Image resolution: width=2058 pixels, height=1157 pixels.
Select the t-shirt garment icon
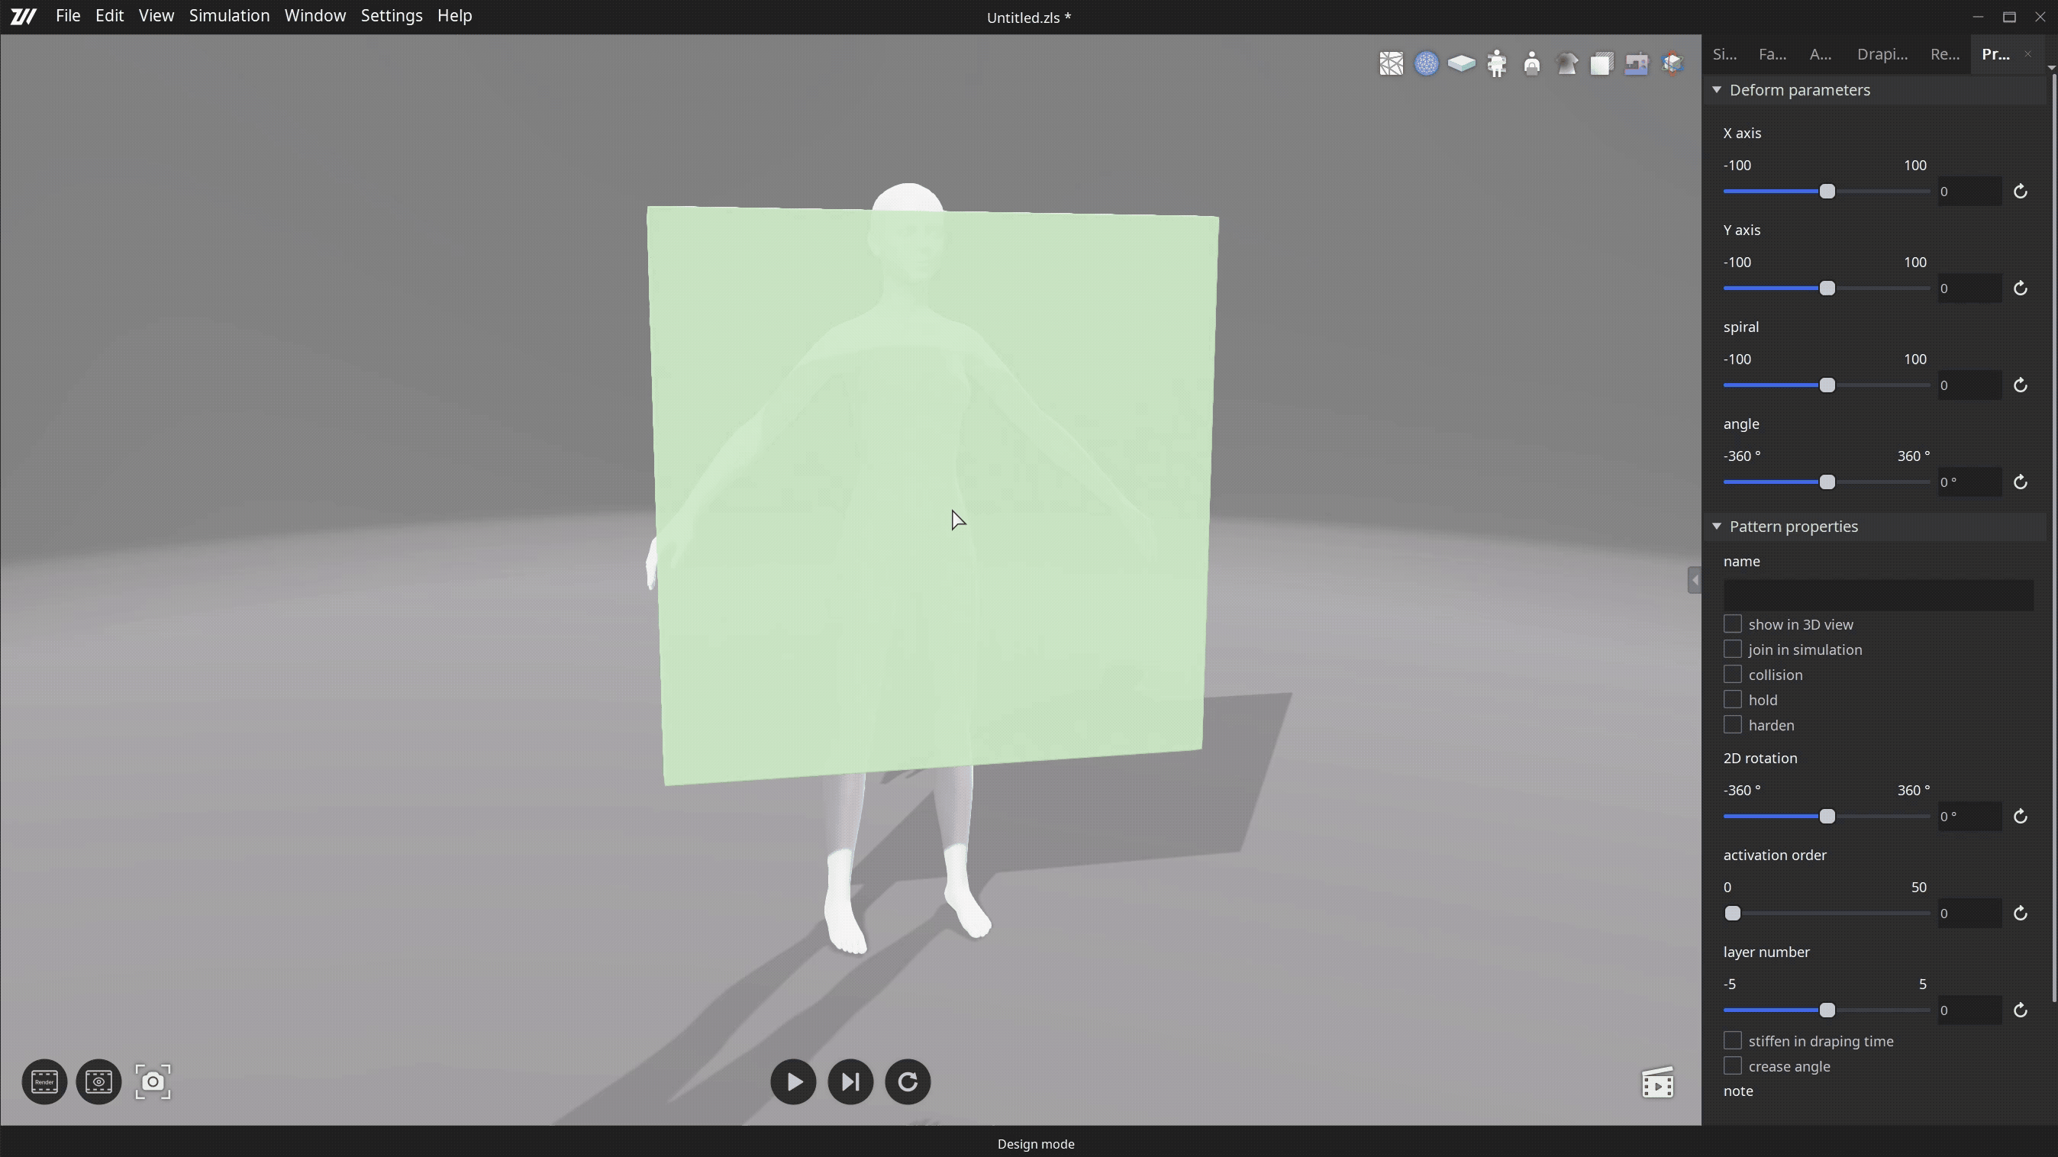(x=1566, y=64)
